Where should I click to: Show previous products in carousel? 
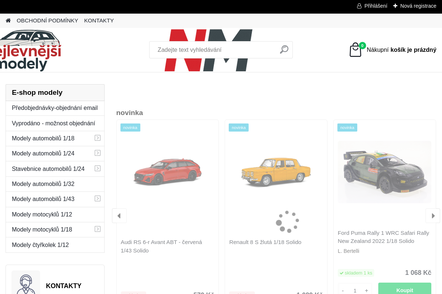click(x=119, y=216)
